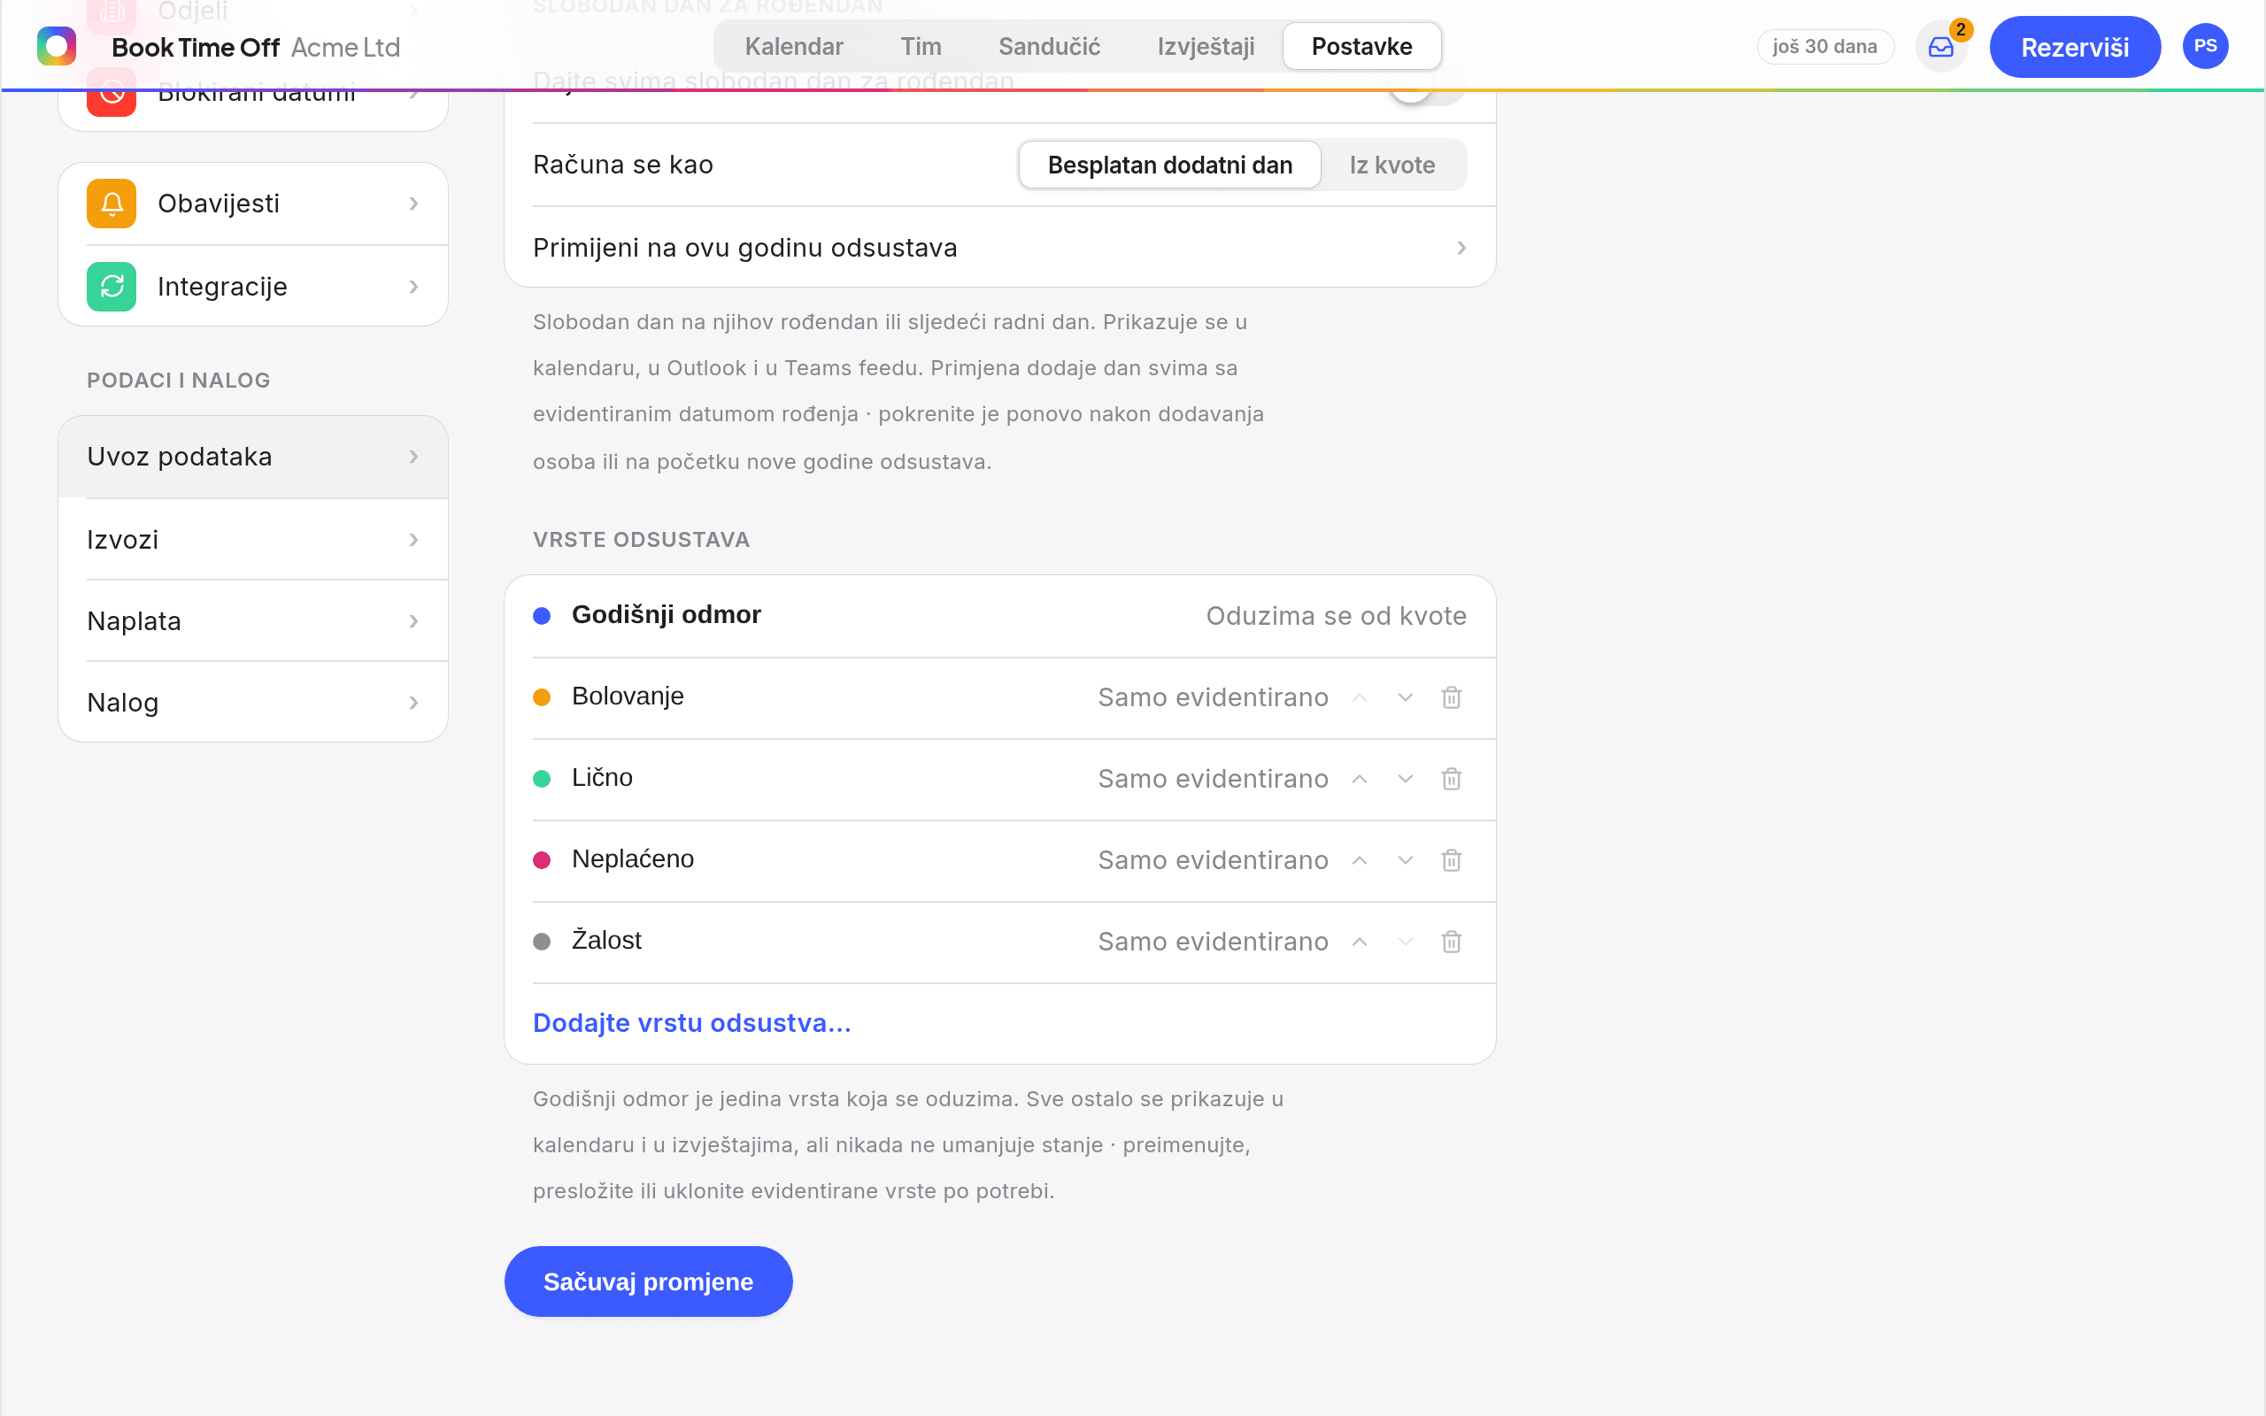
Task: Move Lično down in the list
Action: coord(1406,779)
